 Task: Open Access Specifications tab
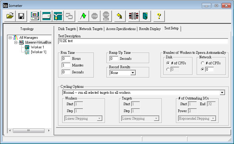[121, 29]
